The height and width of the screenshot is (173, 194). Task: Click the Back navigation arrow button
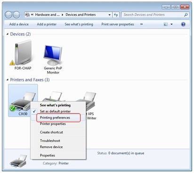point(8,15)
